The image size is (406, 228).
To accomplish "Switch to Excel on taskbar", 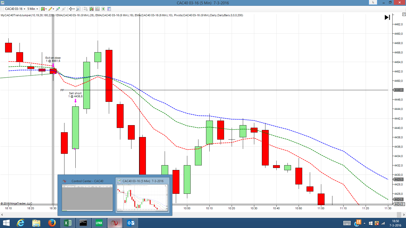I will click(68, 223).
